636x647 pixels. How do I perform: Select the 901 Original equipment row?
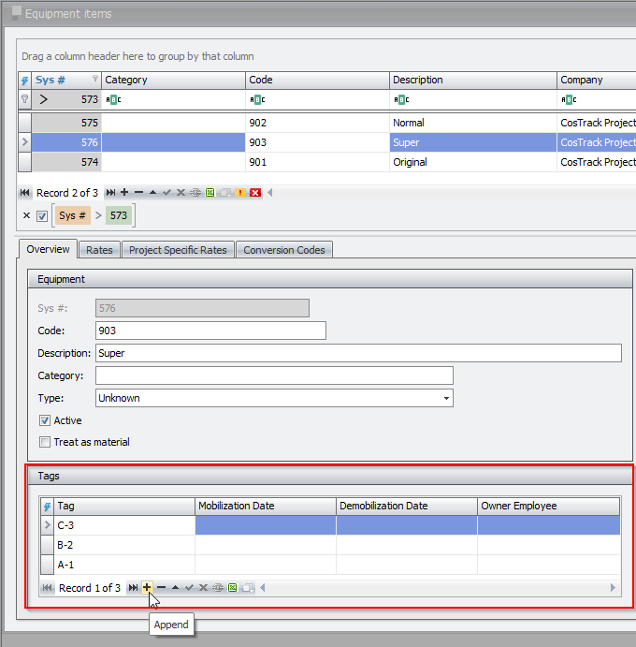coord(327,162)
